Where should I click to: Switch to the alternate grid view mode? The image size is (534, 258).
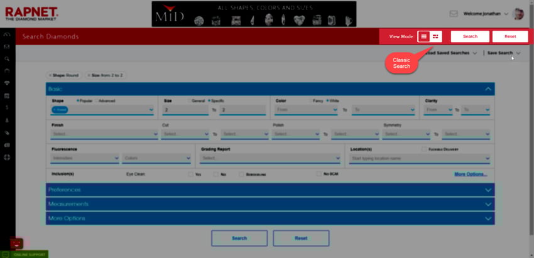[x=435, y=36]
